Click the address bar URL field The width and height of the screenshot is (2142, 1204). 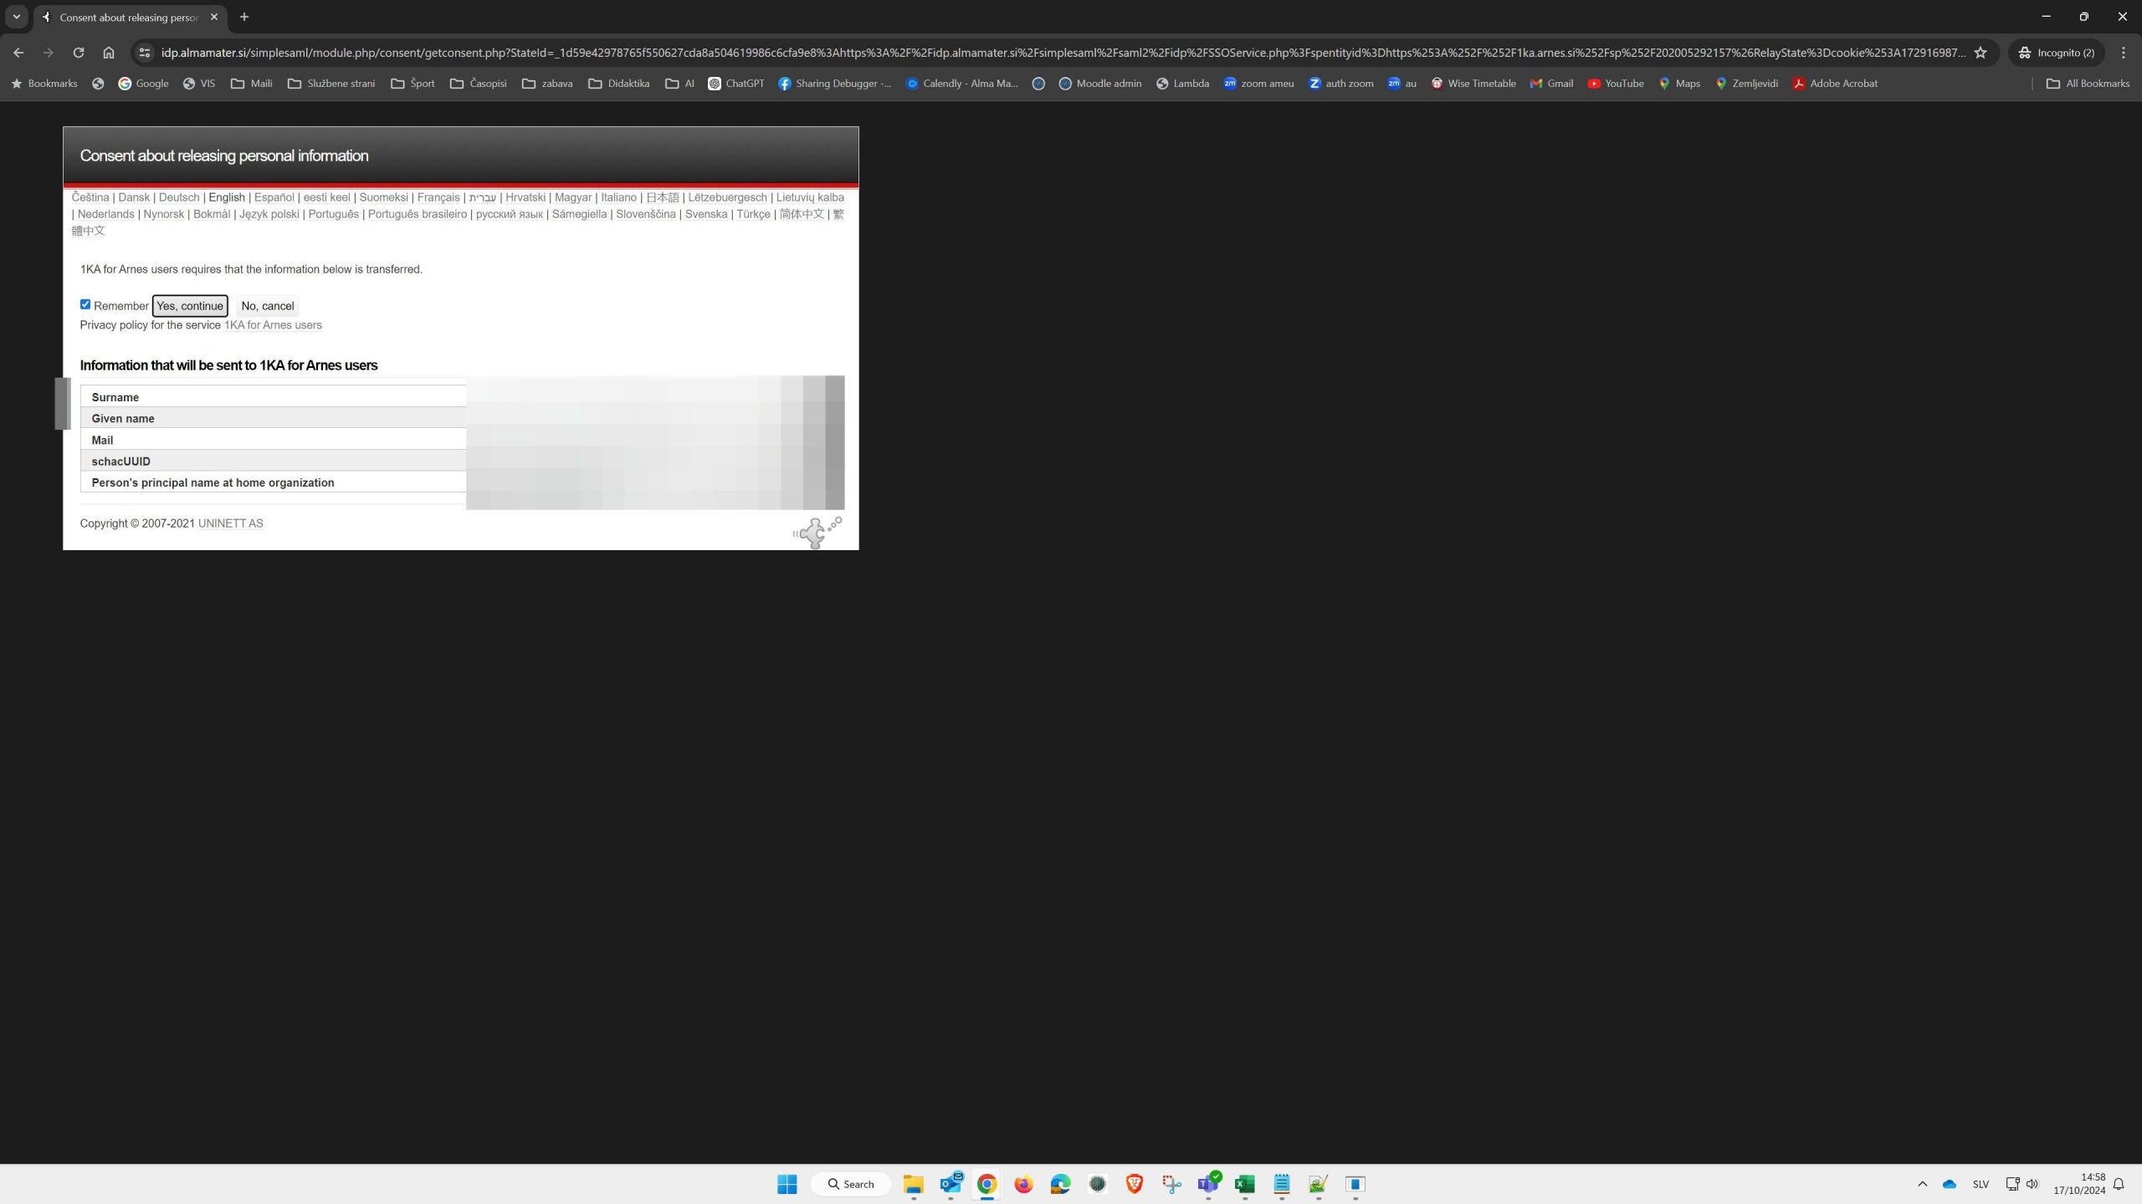click(1063, 53)
